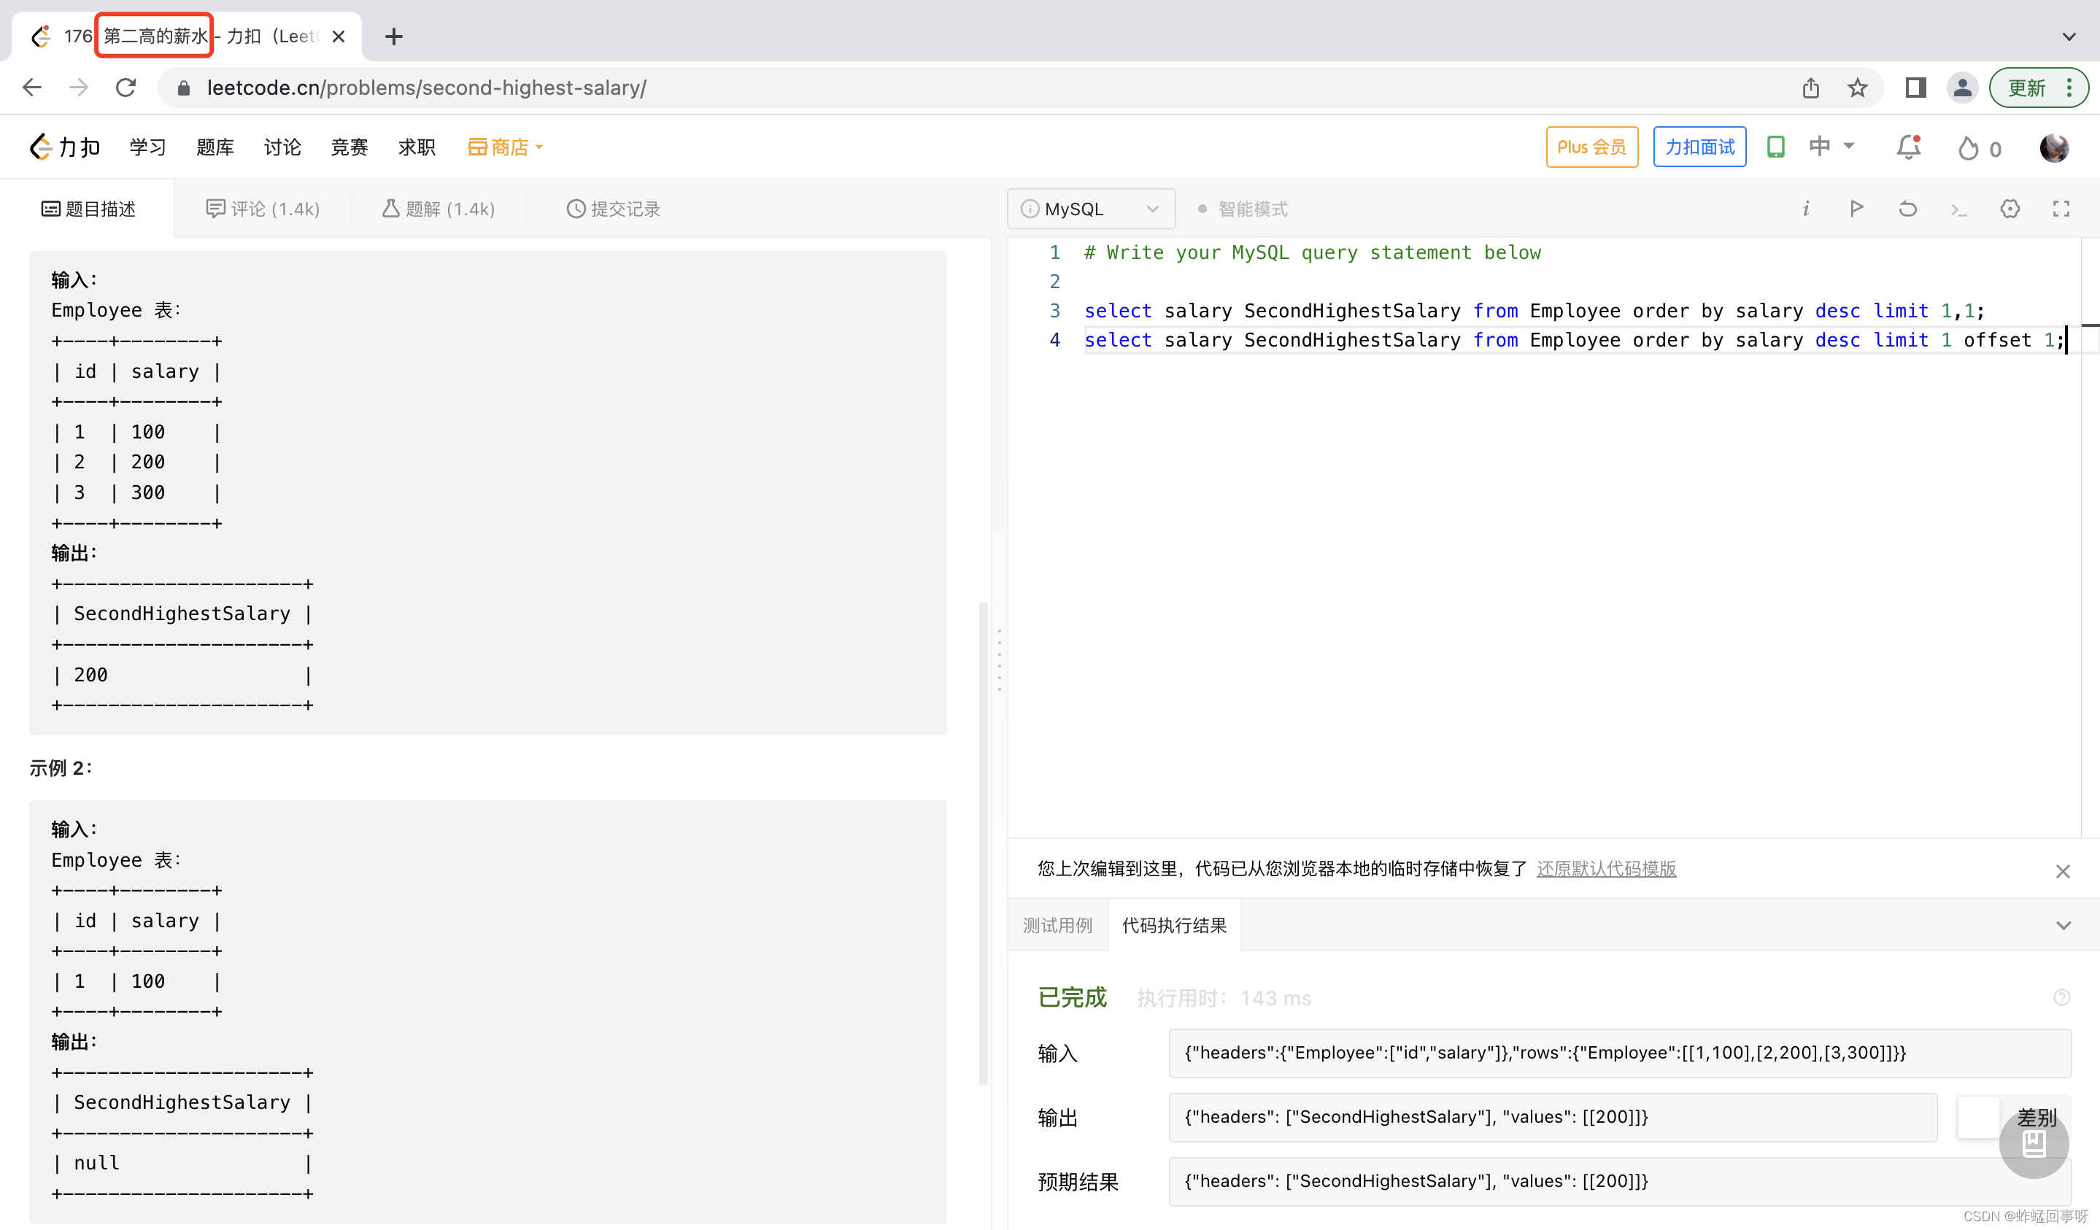Click the 还原默认代码模版 link
This screenshot has width=2100, height=1230.
point(1606,868)
